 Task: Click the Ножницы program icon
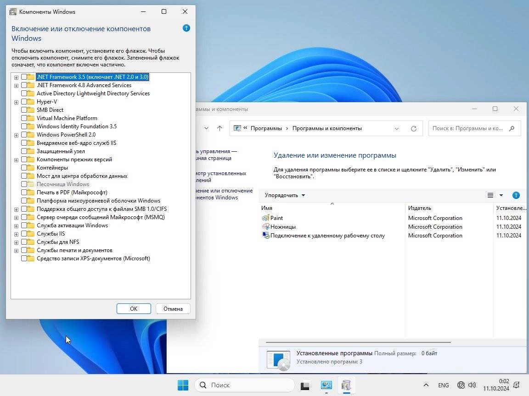[265, 226]
